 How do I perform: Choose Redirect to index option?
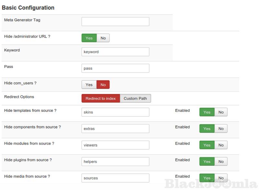[101, 99]
